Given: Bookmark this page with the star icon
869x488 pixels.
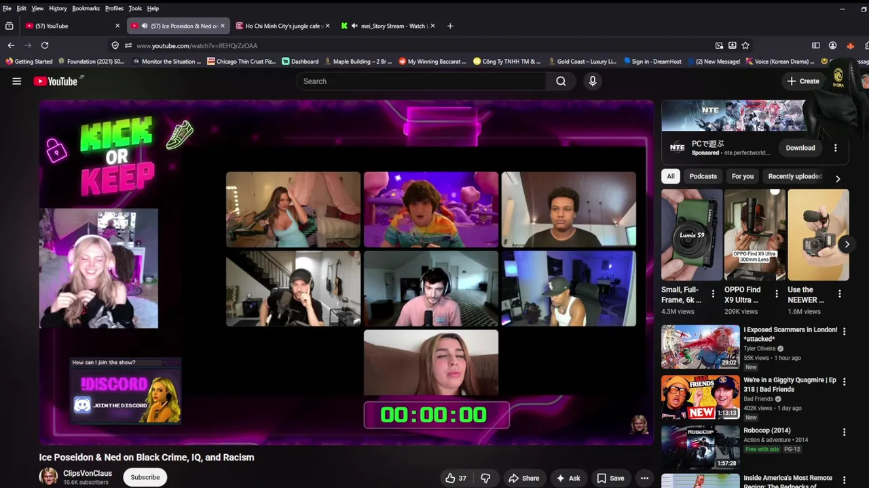Looking at the screenshot, I should 745,45.
